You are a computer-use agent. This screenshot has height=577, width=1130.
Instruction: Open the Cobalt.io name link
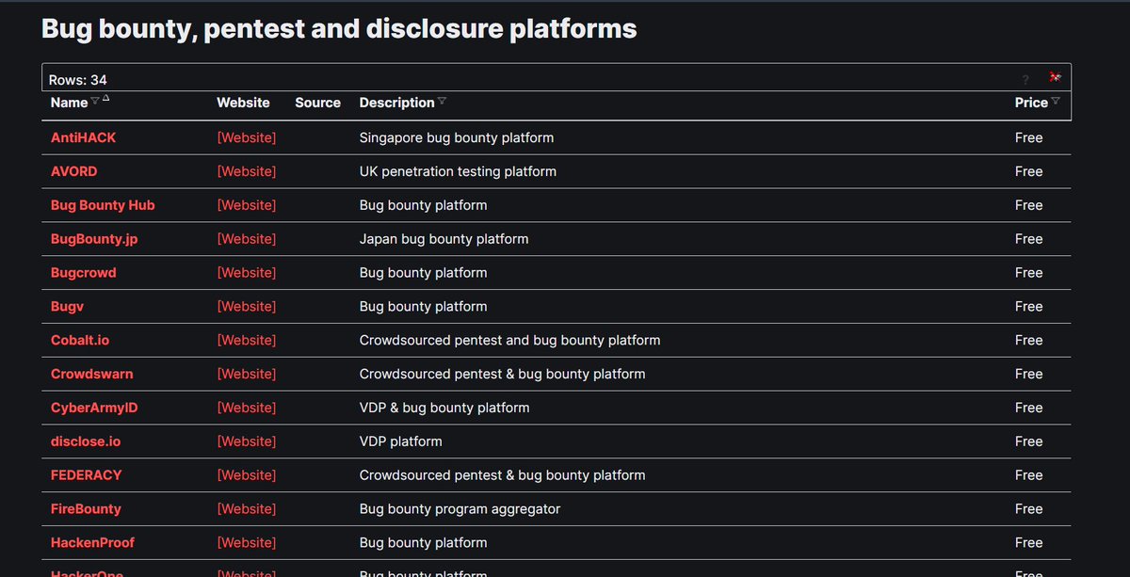80,340
